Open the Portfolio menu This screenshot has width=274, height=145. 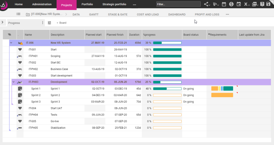point(87,4)
